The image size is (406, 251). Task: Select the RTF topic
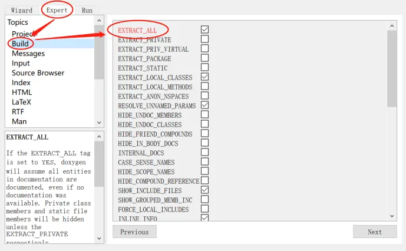tap(18, 111)
